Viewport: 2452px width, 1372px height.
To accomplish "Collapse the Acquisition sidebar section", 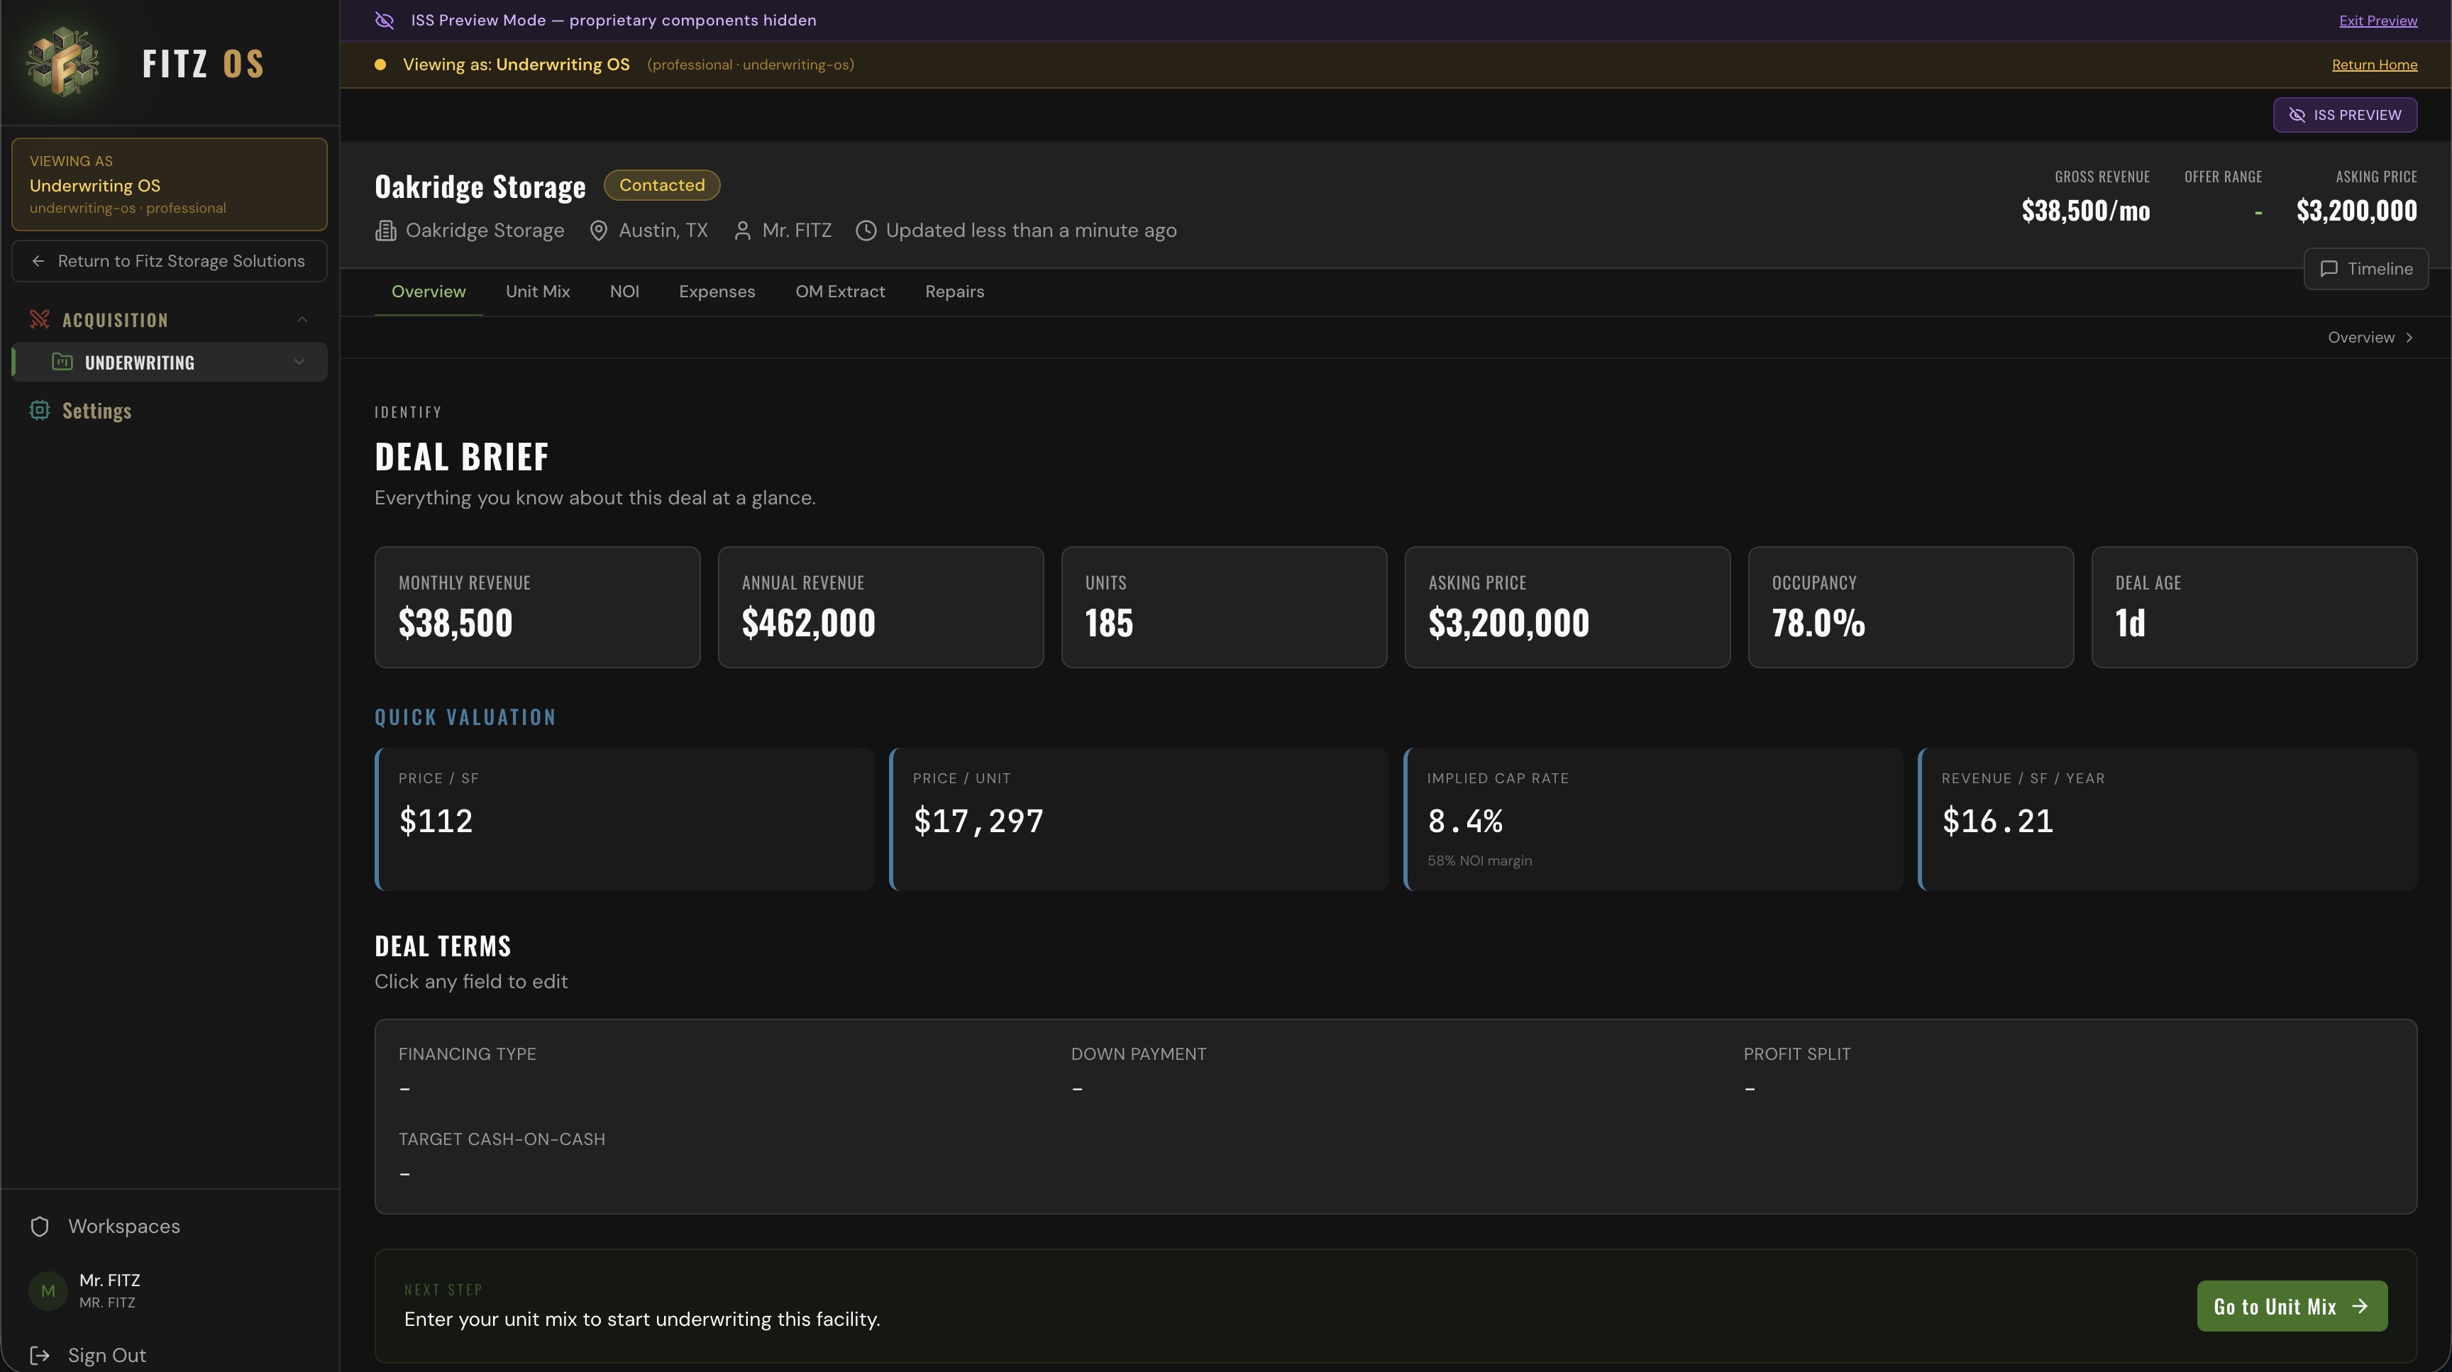I will point(303,320).
